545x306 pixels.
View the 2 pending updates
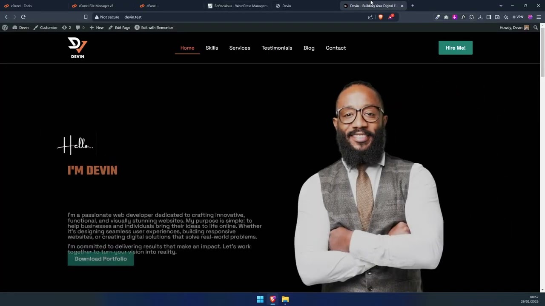click(x=66, y=28)
